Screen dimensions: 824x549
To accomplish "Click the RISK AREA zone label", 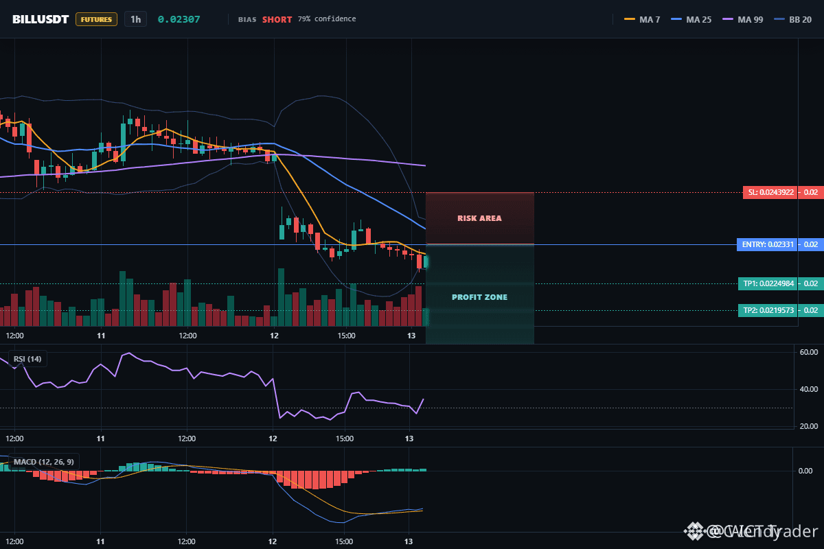I will click(x=479, y=218).
